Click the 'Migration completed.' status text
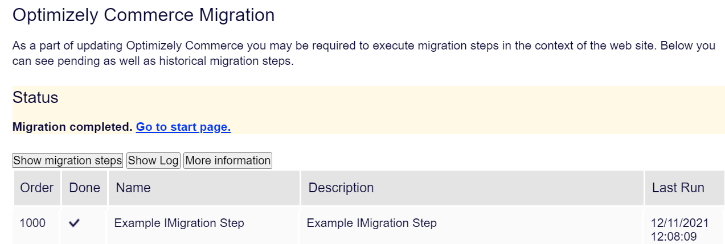 (x=72, y=127)
